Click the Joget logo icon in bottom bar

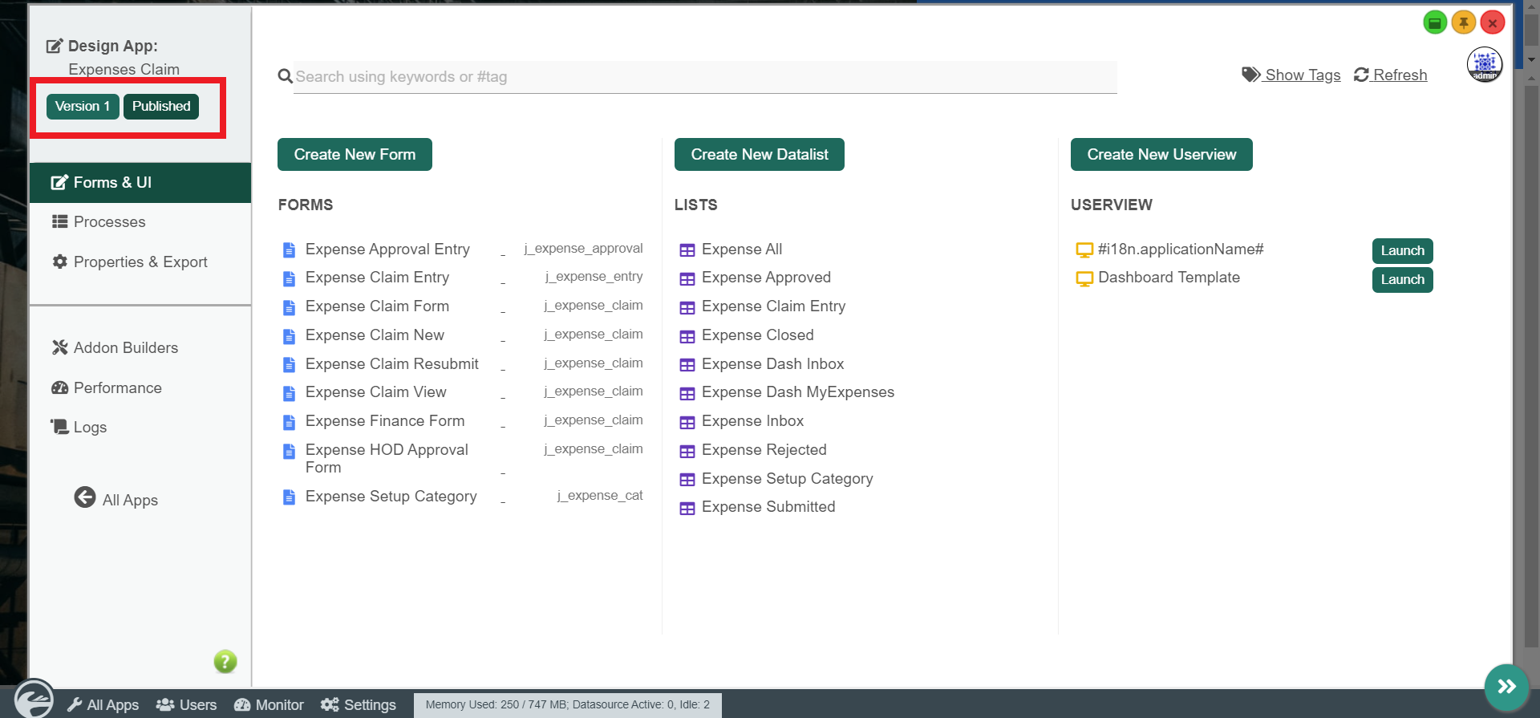(34, 700)
